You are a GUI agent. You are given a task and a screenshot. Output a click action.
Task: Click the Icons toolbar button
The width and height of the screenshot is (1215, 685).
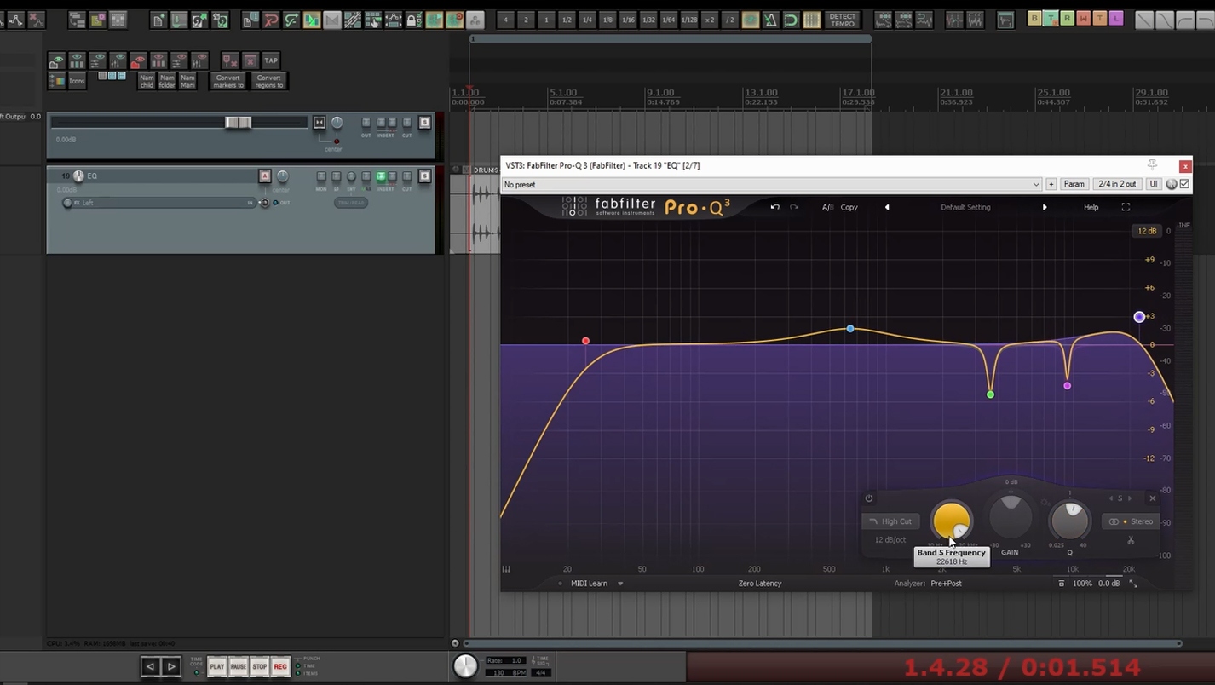point(77,81)
